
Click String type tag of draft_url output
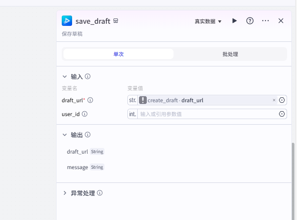pos(97,152)
